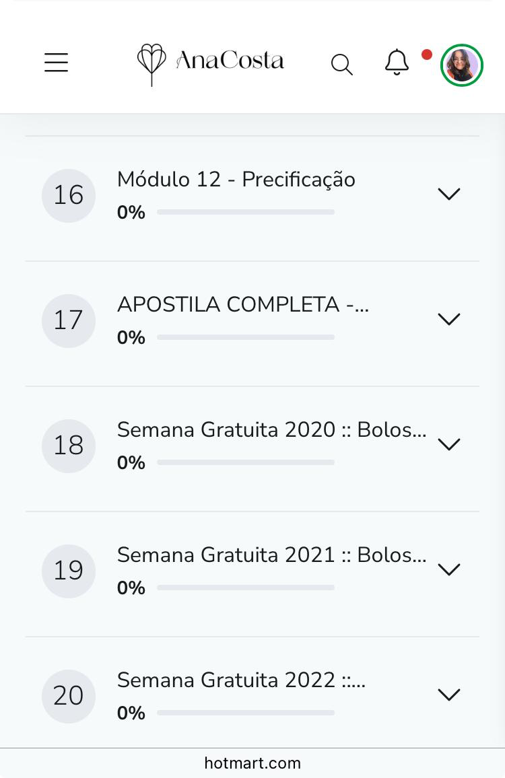Click the number 18 module badge
This screenshot has width=505, height=778.
pyautogui.click(x=69, y=446)
